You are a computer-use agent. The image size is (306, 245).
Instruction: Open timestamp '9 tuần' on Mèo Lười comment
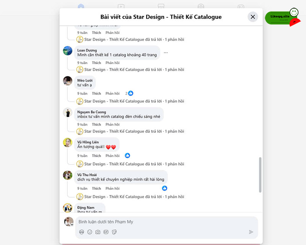pos(82,93)
